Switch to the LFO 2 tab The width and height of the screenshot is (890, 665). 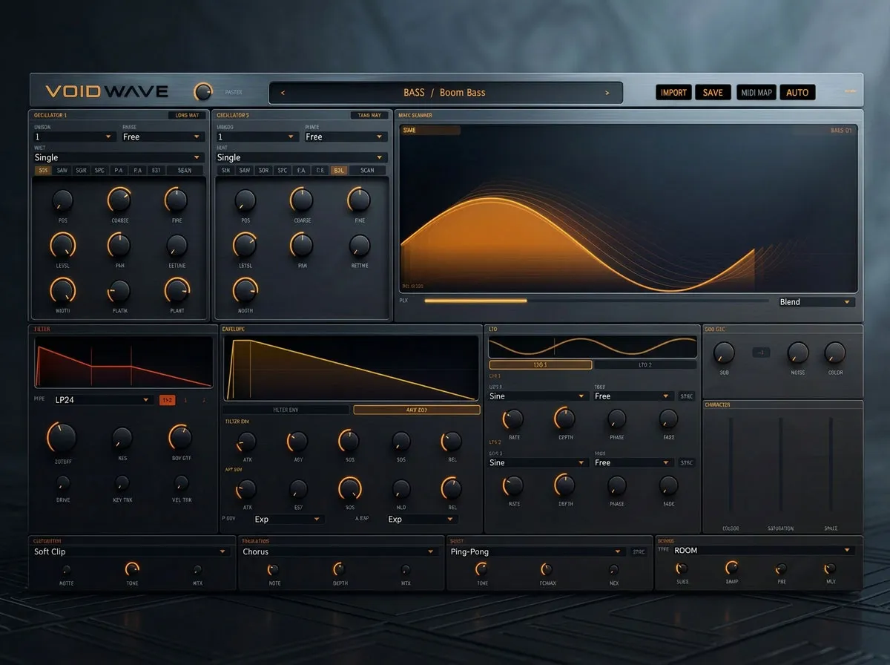tap(645, 365)
